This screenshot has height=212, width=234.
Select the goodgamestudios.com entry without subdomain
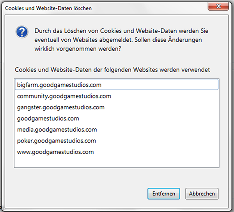(x=117, y=118)
